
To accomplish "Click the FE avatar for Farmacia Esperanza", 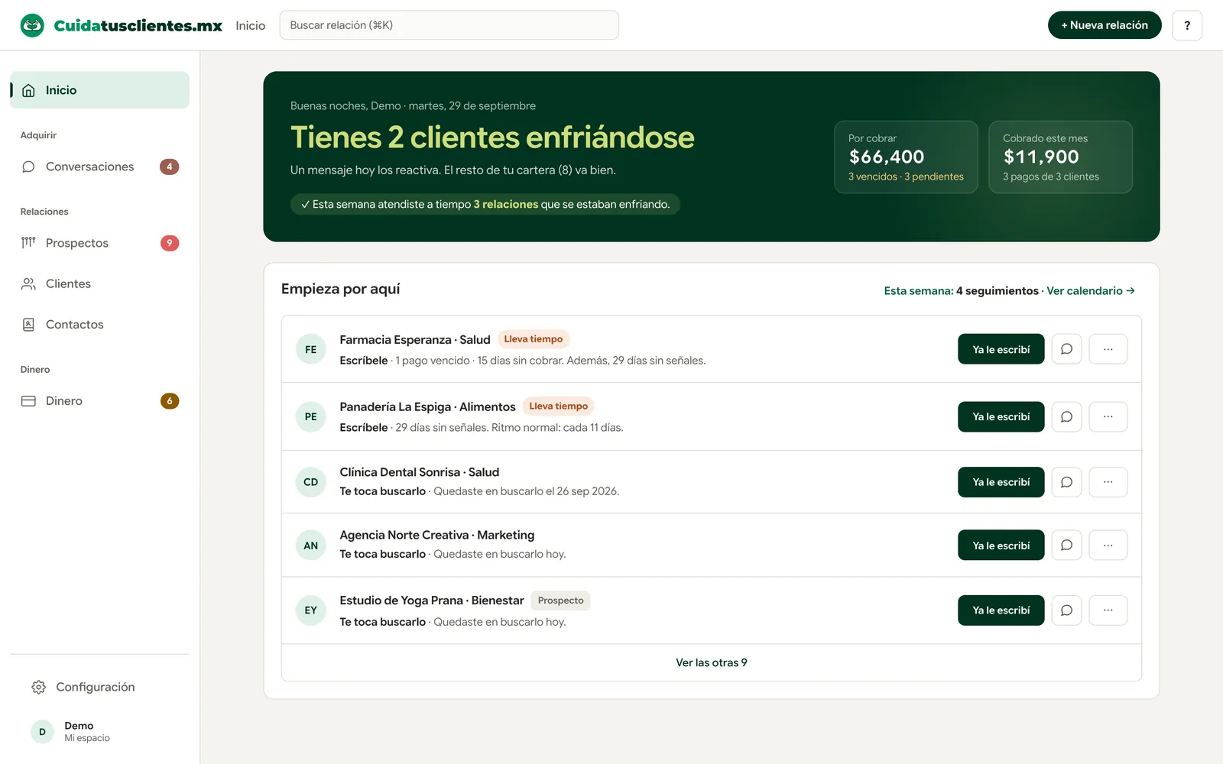I will pyautogui.click(x=311, y=349).
